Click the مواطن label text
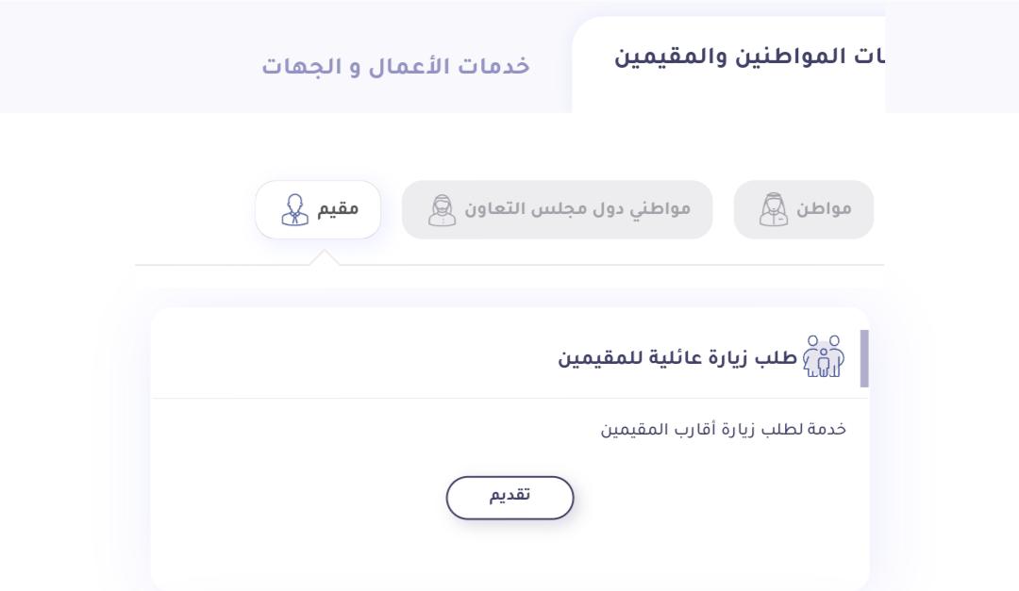 [x=824, y=209]
